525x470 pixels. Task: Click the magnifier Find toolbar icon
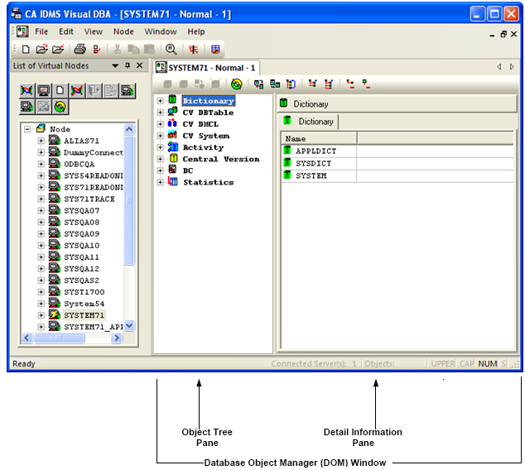[x=171, y=50]
